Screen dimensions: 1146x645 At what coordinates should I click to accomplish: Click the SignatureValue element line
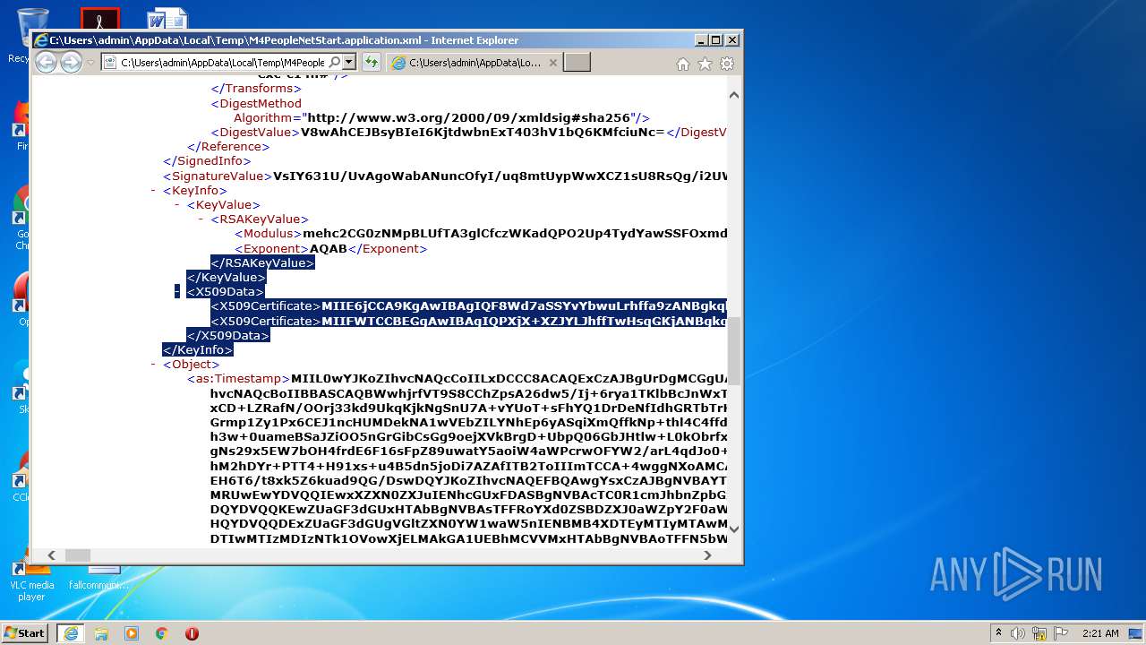(445, 176)
